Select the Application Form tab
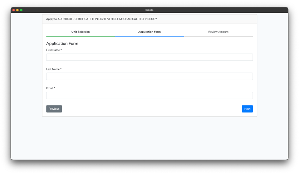Viewport: 299px width, 174px height. point(149,32)
